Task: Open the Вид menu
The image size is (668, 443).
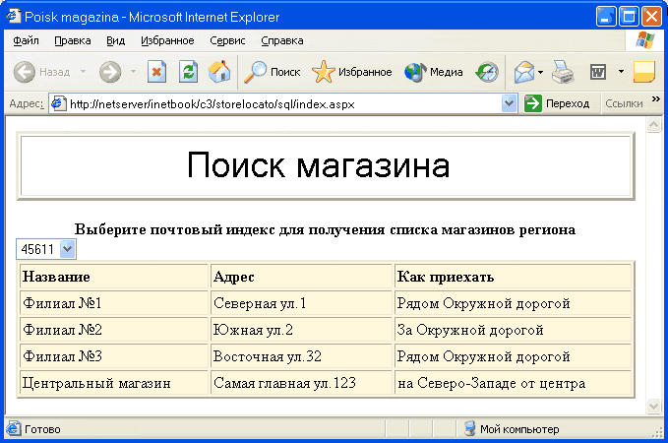Action: [x=115, y=40]
